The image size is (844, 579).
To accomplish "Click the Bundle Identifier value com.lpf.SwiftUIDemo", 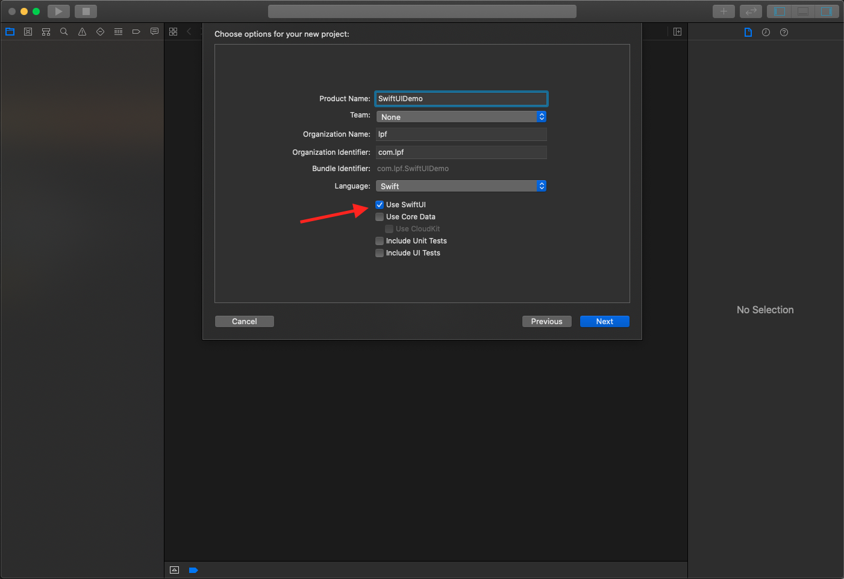I will pos(413,169).
